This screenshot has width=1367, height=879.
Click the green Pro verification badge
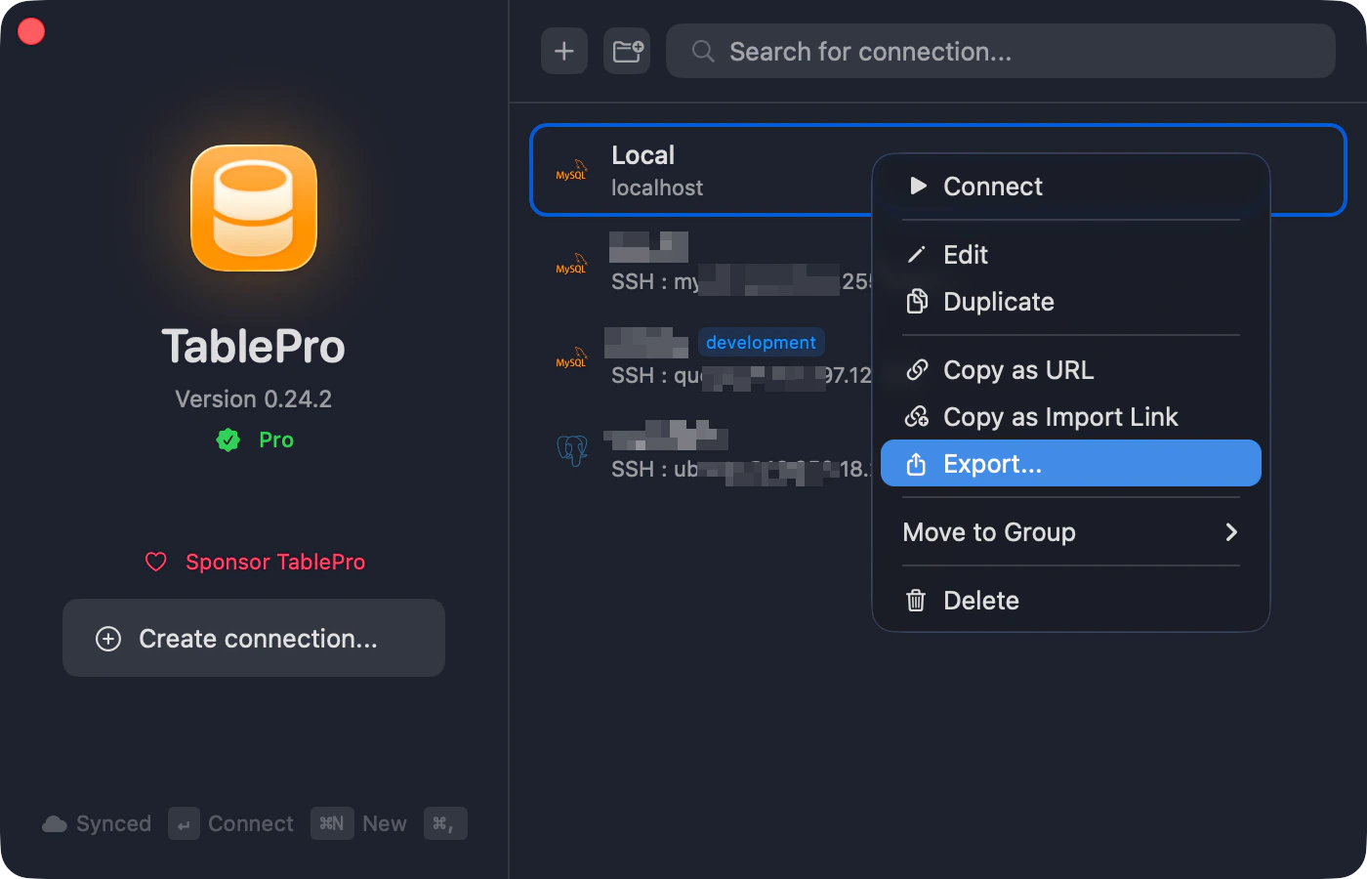point(228,439)
